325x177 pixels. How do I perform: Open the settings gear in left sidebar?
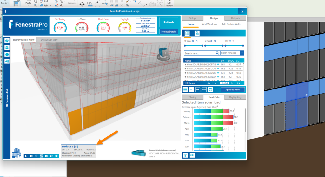pos(7,48)
